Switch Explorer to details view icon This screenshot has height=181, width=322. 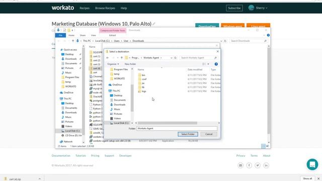pyautogui.click(x=263, y=146)
